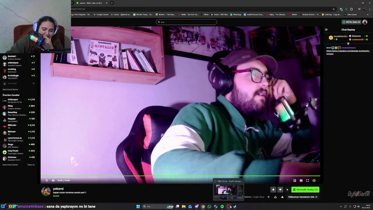373x210 pixels.
Task: Collapse recommended list with Daha Az
Action: click(x=31, y=165)
